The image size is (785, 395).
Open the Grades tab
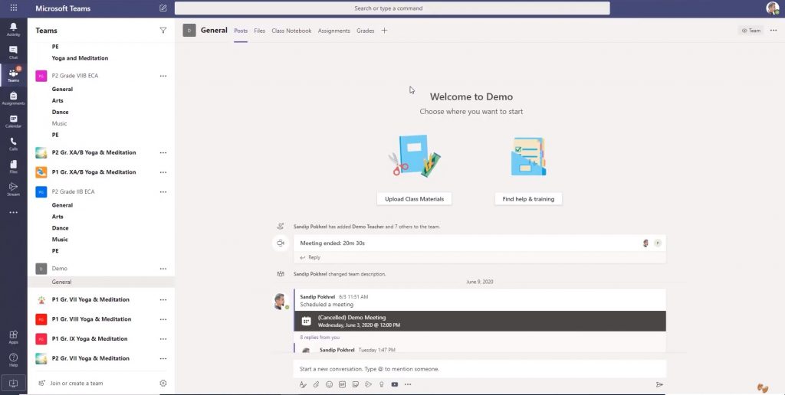(x=366, y=31)
